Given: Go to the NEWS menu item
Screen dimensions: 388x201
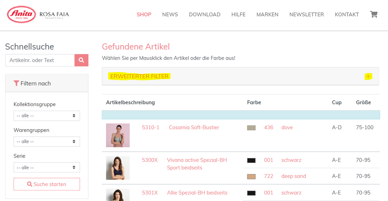Looking at the screenshot, I should (x=170, y=15).
